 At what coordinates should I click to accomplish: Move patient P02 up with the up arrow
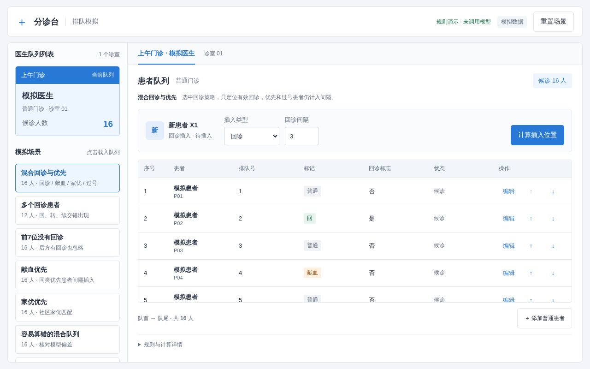click(x=531, y=219)
